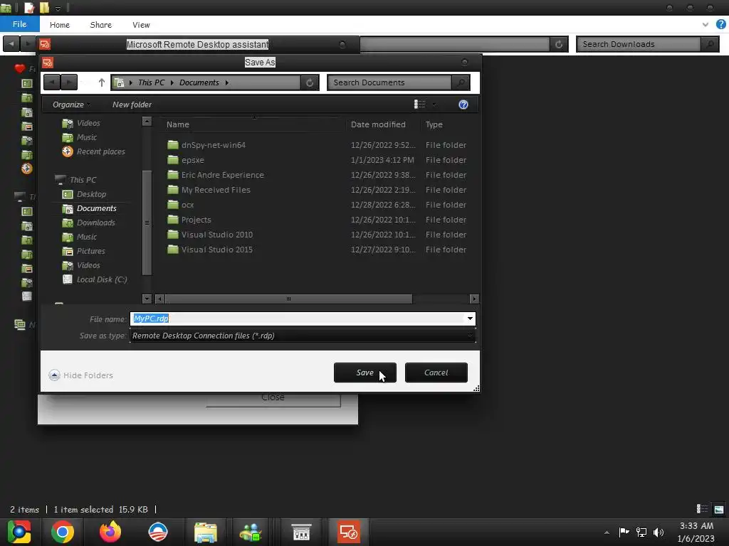
Task: Click Cancel in Save As dialog
Action: tap(436, 373)
